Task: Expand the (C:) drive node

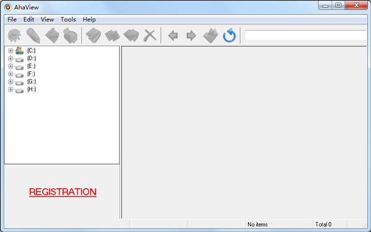Action: 11,51
